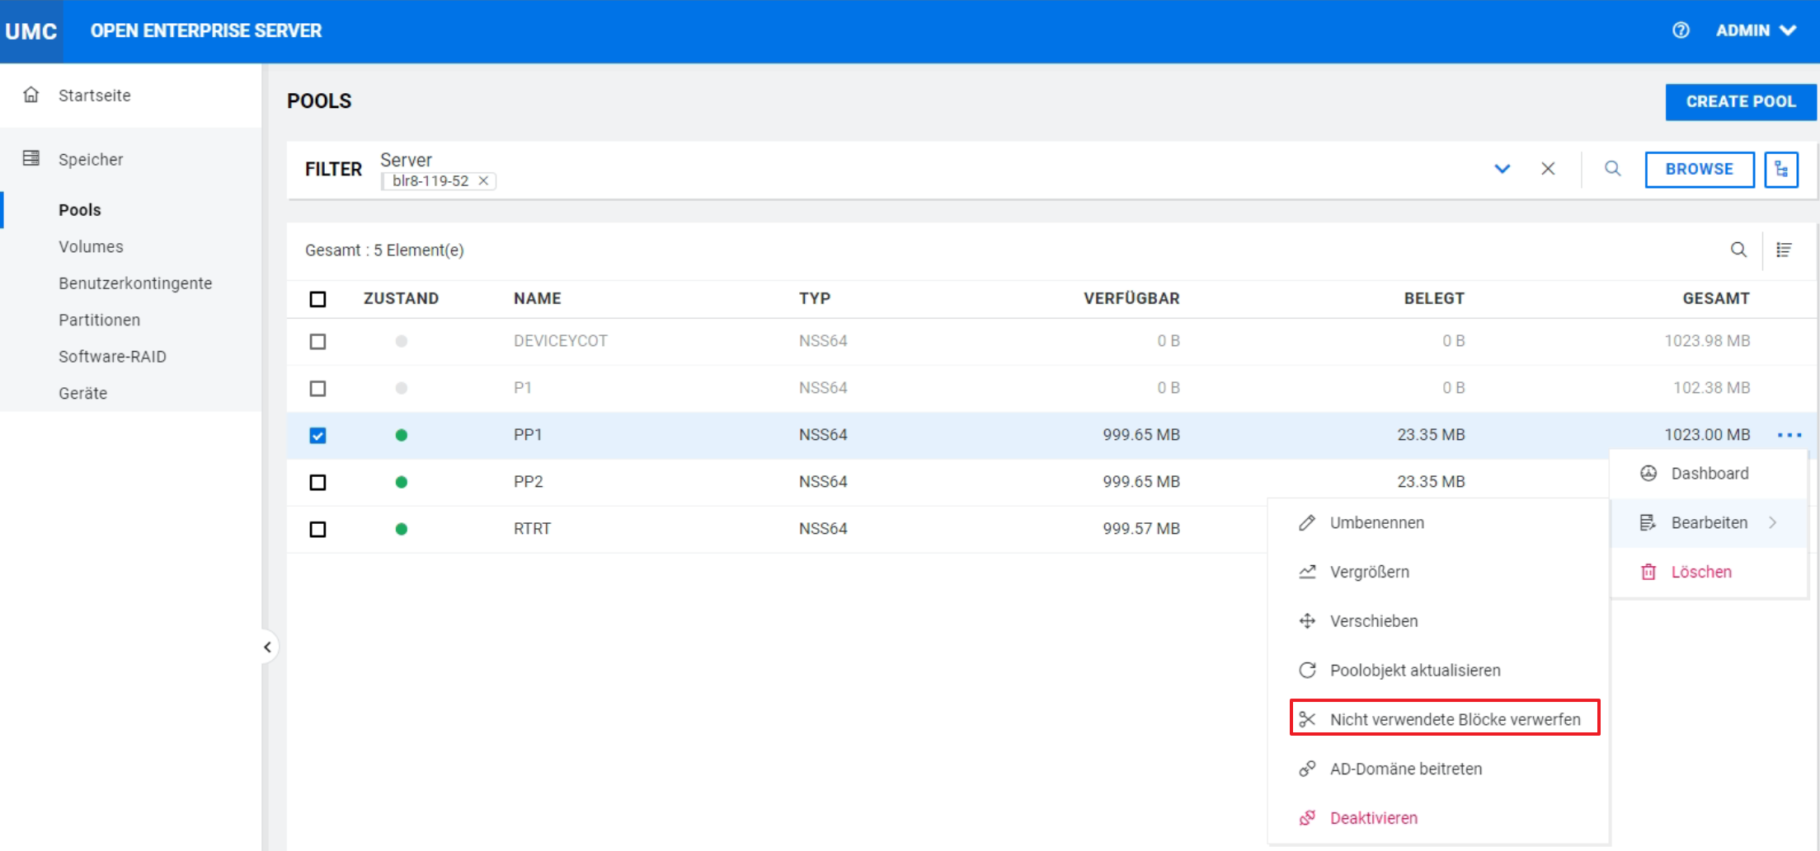Collapse the left sidebar panel

click(x=267, y=647)
